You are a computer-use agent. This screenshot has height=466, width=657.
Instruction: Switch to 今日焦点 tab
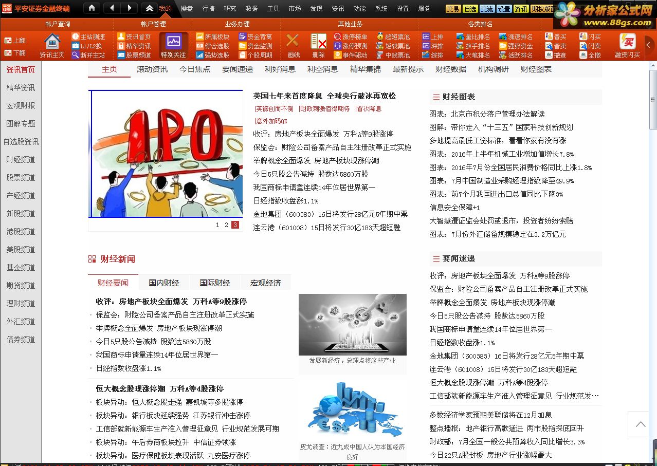(194, 69)
